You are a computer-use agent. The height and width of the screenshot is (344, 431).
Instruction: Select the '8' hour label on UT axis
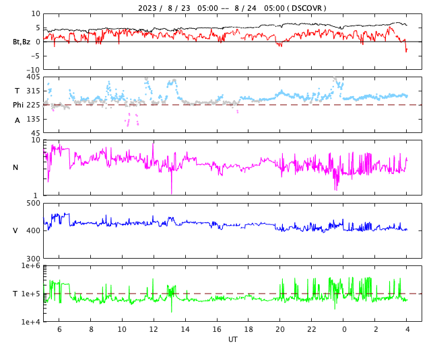(x=91, y=329)
